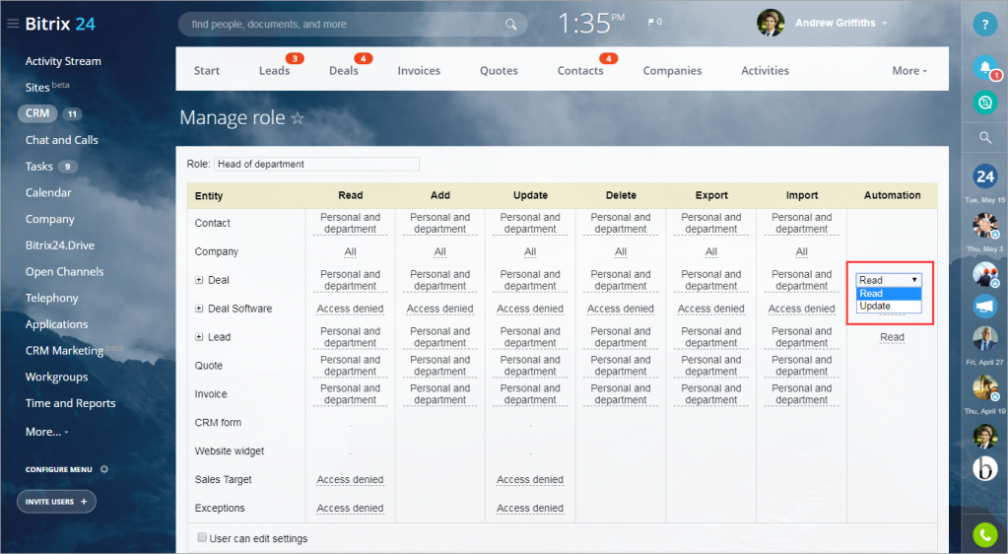Enable the User can edit settings checkbox
The height and width of the screenshot is (554, 1008).
tap(202, 537)
